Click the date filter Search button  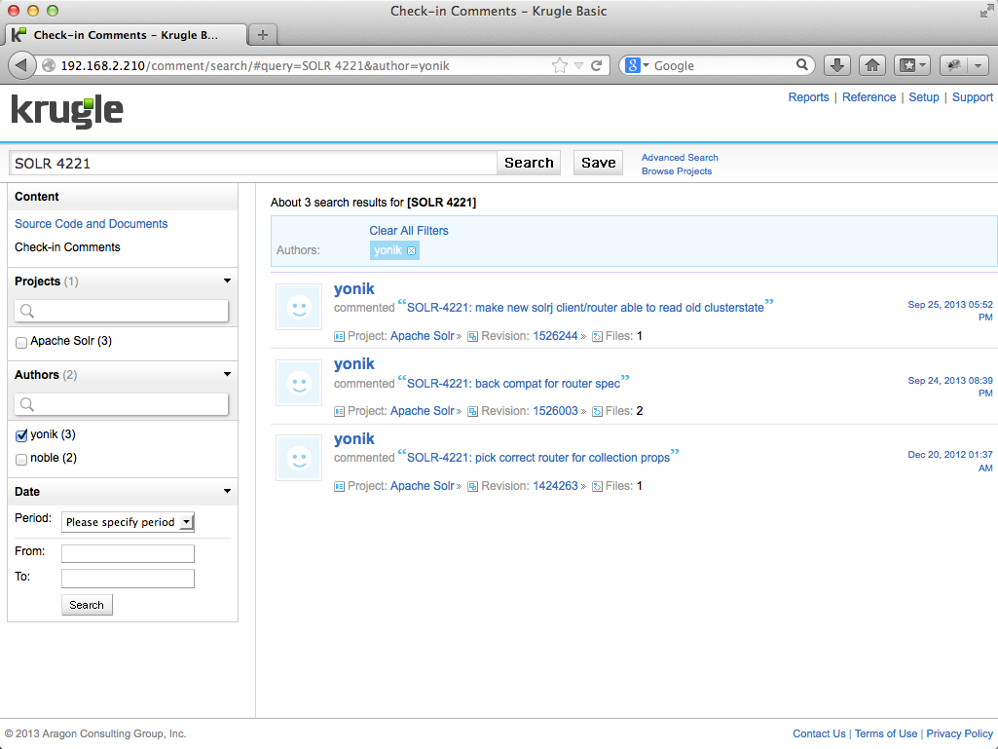[87, 605]
